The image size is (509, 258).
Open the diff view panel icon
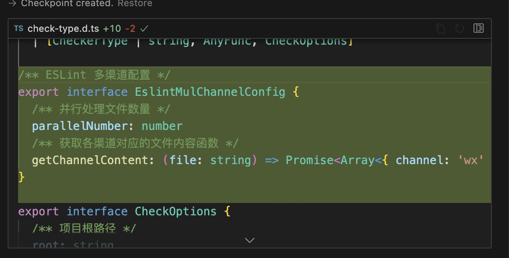[x=478, y=28]
